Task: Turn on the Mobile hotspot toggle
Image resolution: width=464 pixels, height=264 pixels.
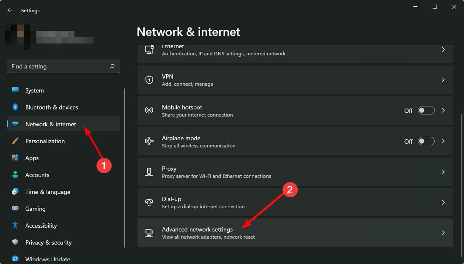Action: 426,111
